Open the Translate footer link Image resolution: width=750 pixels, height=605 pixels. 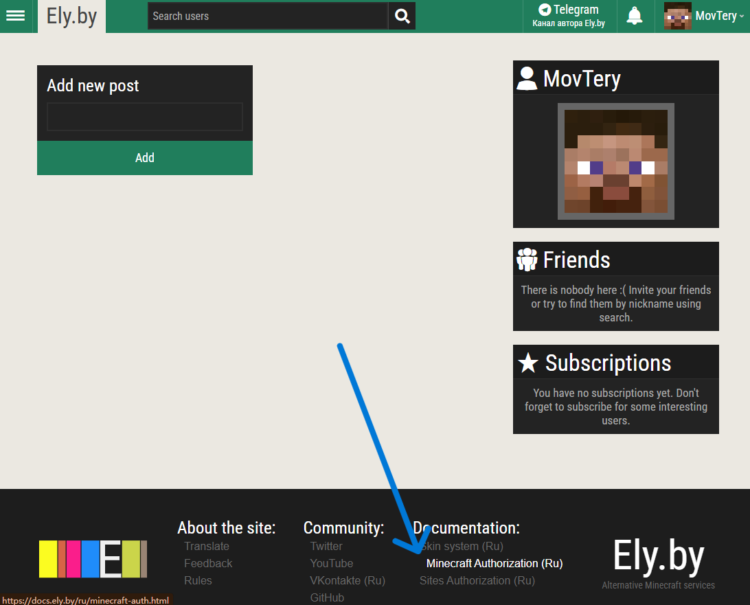(x=207, y=546)
